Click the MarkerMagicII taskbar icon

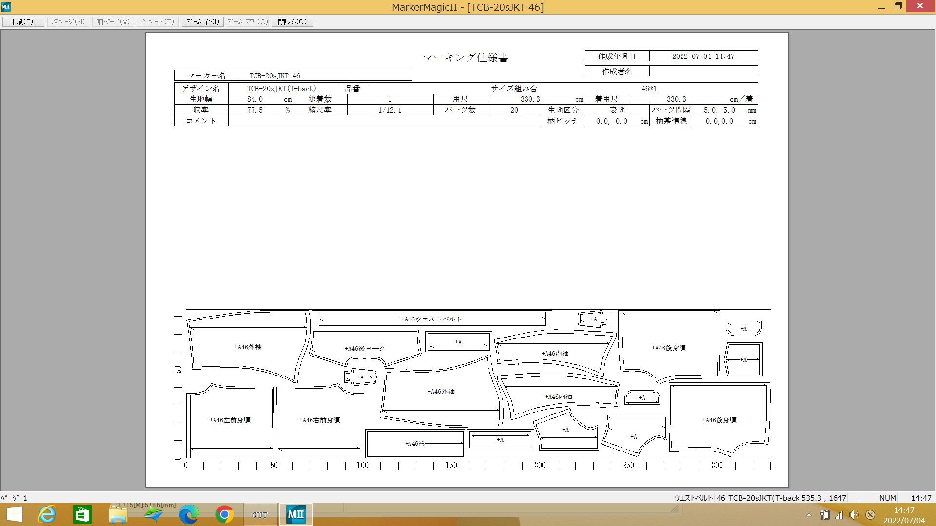(295, 514)
